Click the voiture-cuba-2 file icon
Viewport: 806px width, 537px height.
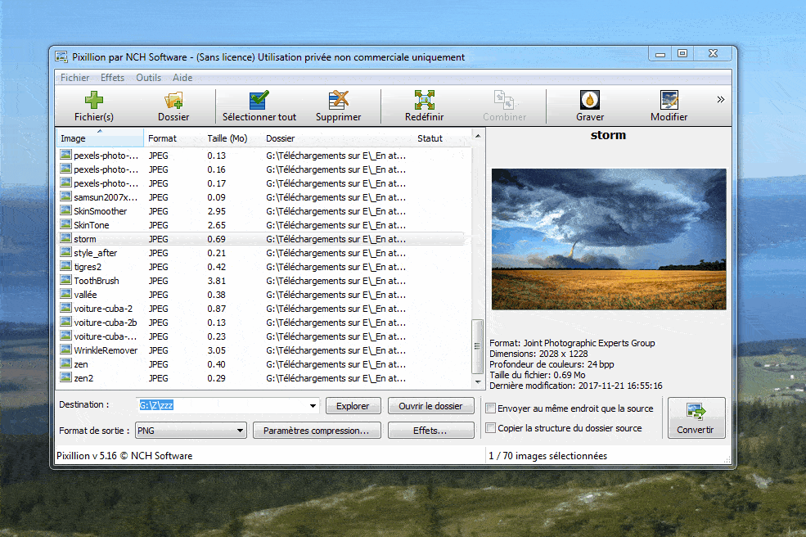(65, 308)
